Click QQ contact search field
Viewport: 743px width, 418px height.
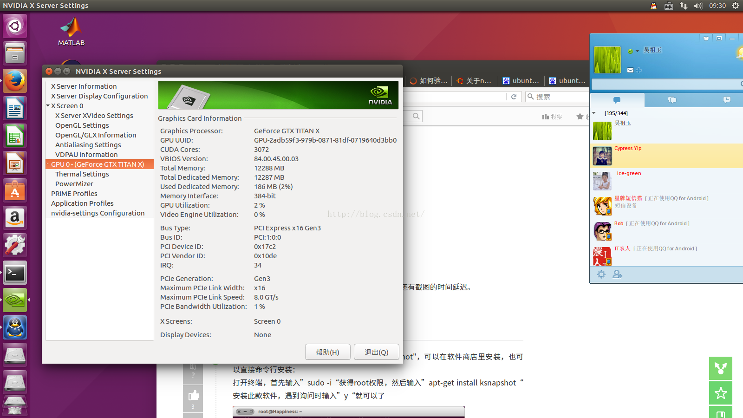[x=666, y=84]
